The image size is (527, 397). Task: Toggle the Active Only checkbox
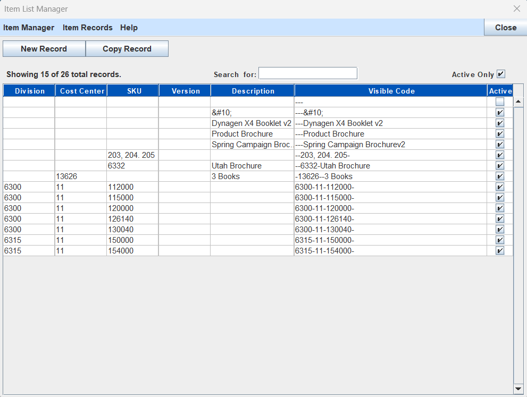click(501, 74)
